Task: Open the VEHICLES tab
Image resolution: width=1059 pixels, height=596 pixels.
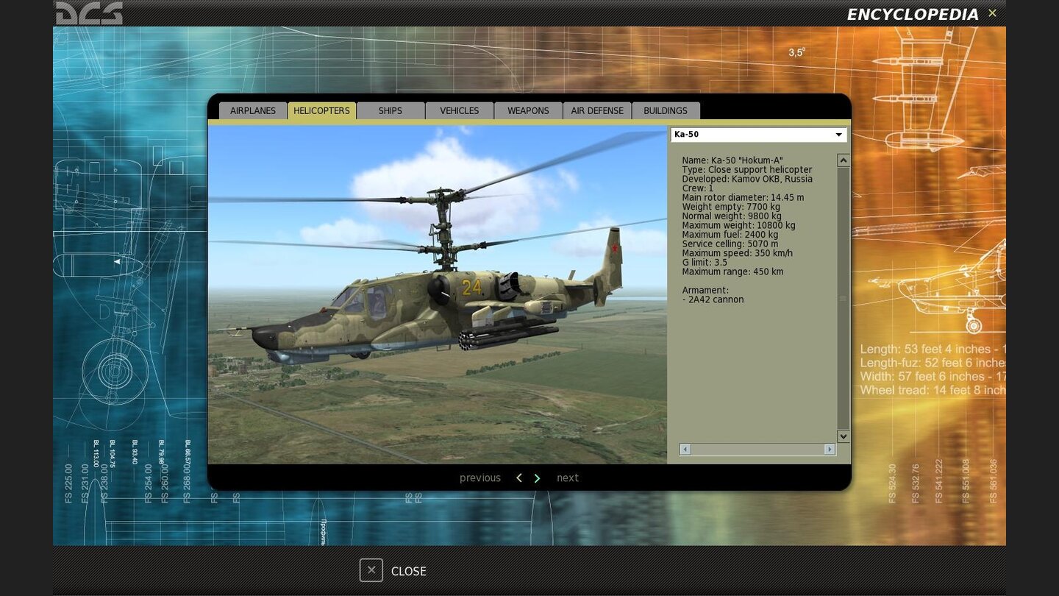Action: coord(460,110)
